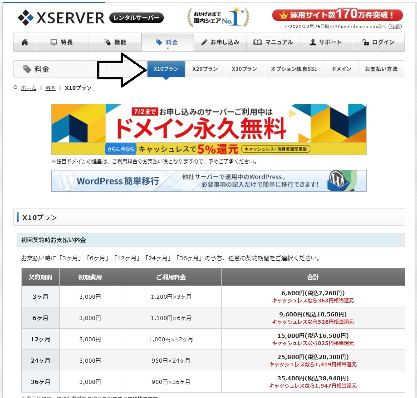Switch to the X20プラン tab
The width and height of the screenshot is (417, 398).
(205, 69)
